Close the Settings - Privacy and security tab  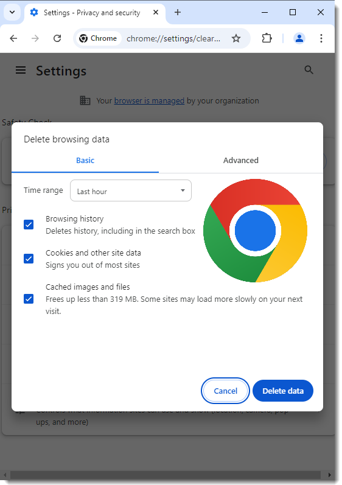[156, 12]
